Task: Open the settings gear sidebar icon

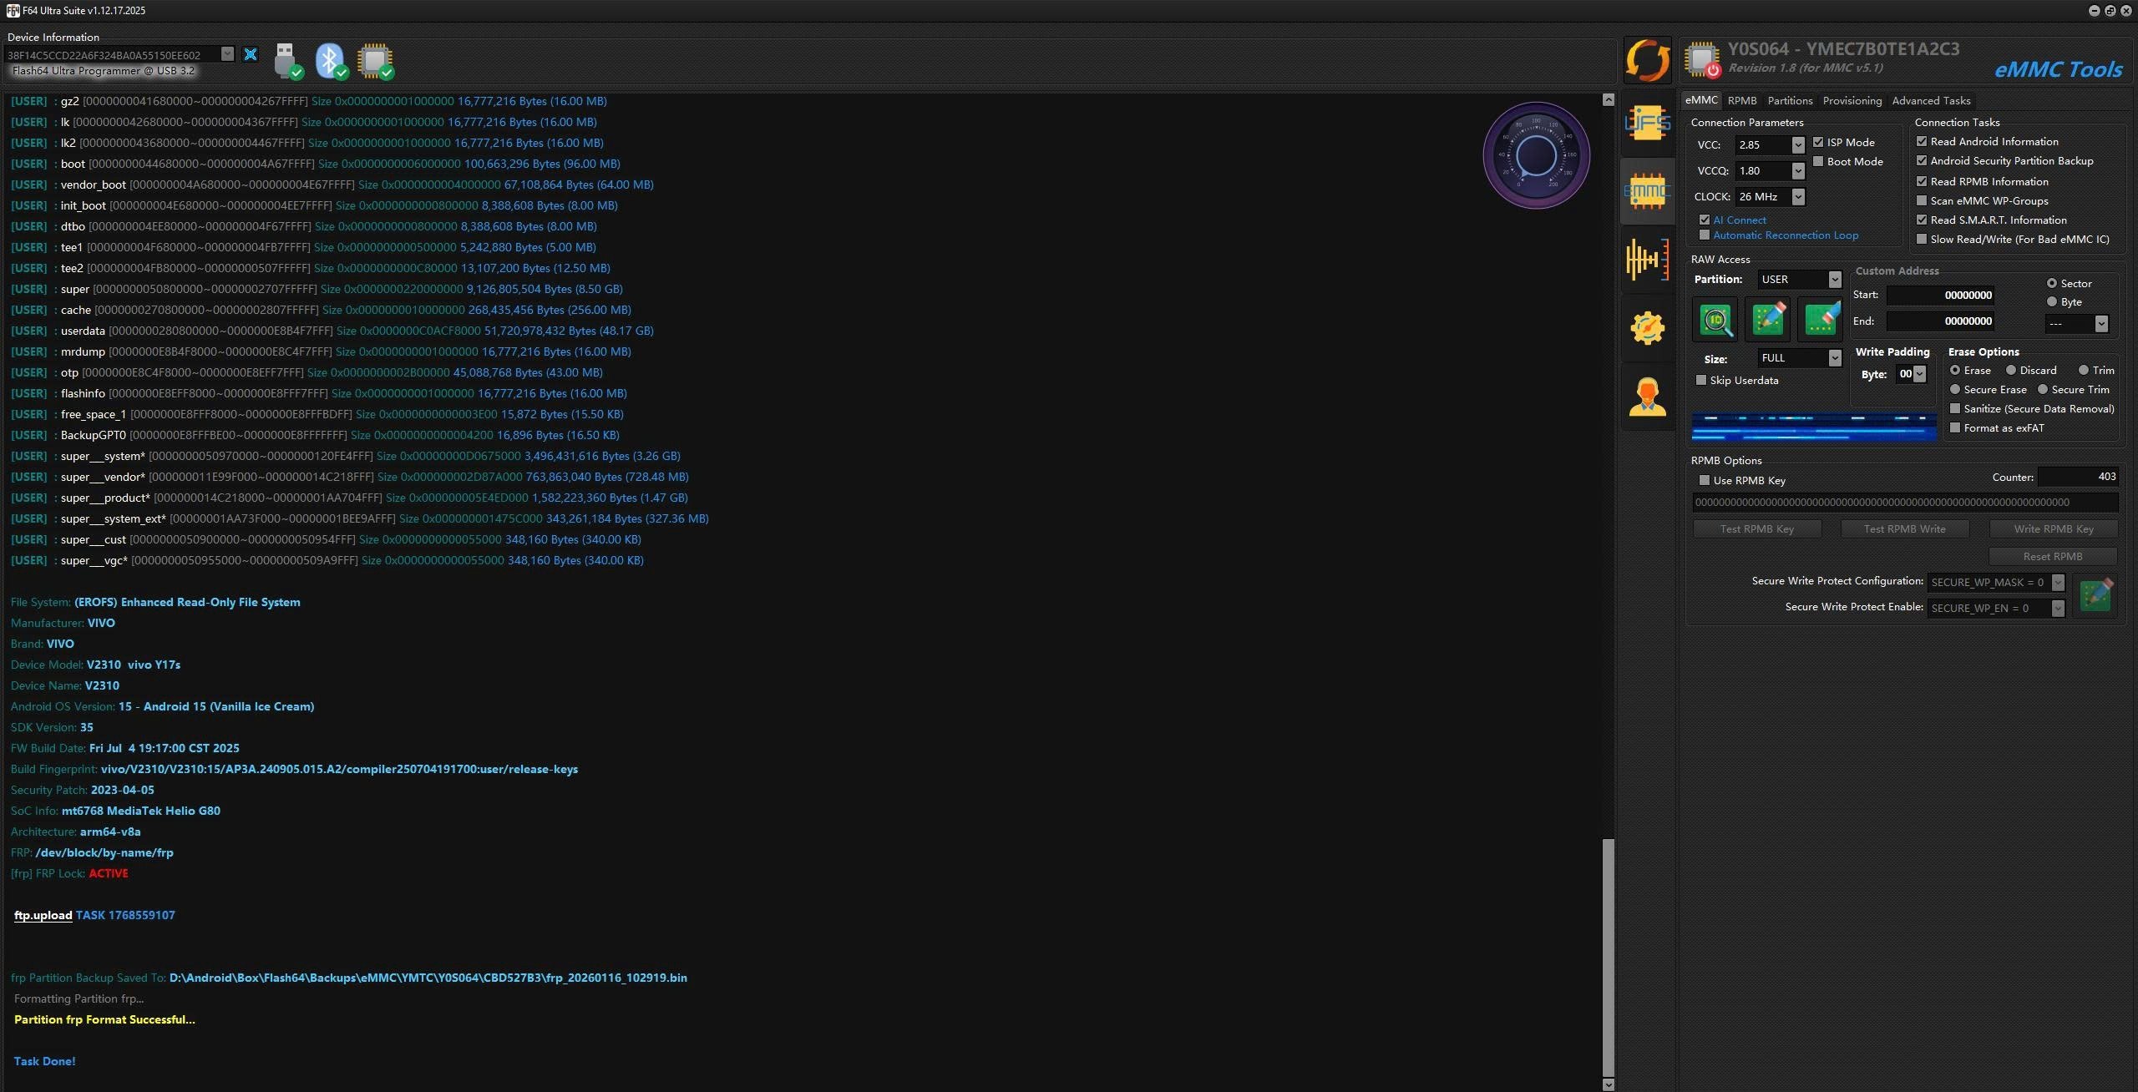Action: pyautogui.click(x=1647, y=327)
